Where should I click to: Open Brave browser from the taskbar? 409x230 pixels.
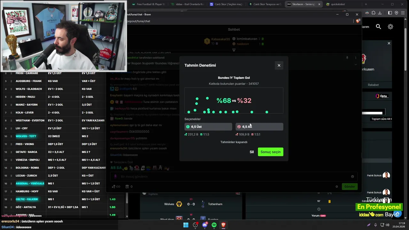click(x=223, y=225)
